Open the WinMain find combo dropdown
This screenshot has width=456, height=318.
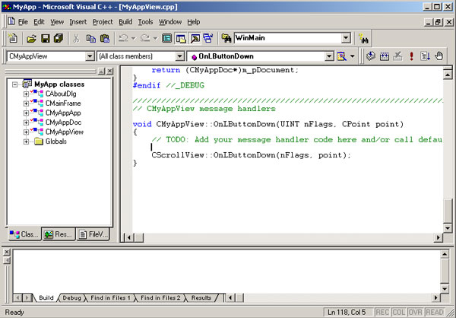(x=346, y=38)
